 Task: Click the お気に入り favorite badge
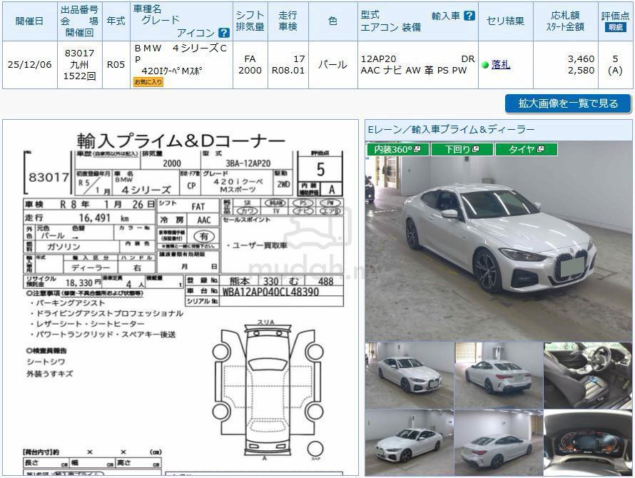click(148, 82)
